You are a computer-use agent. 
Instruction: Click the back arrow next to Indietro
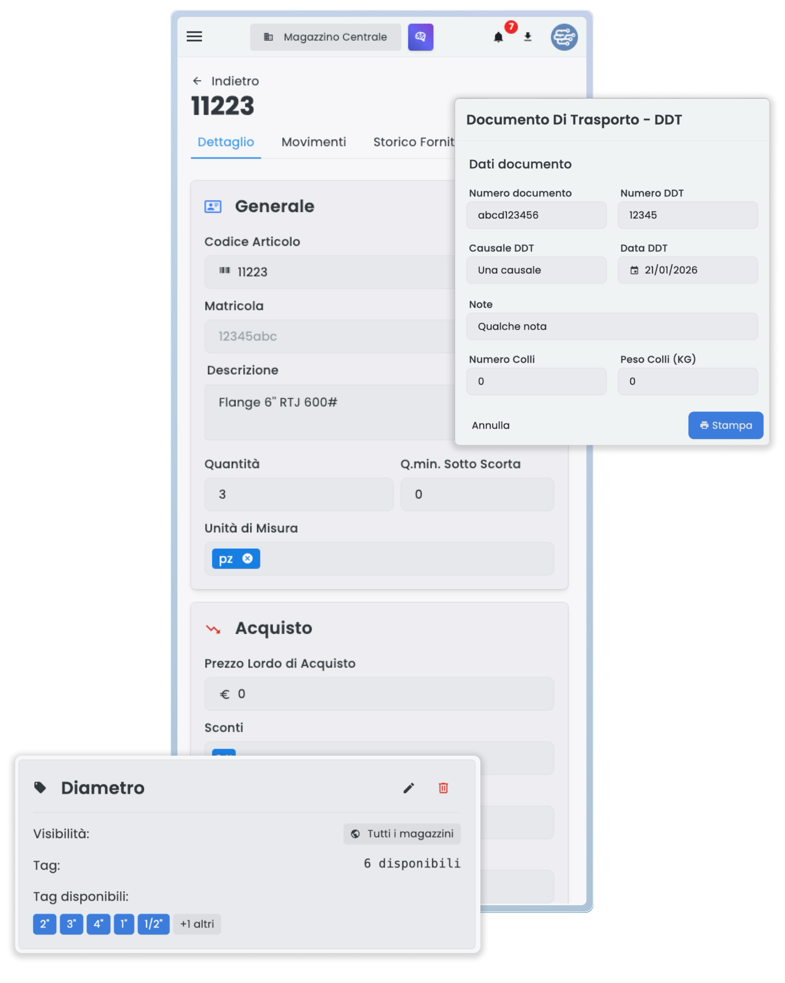[196, 80]
